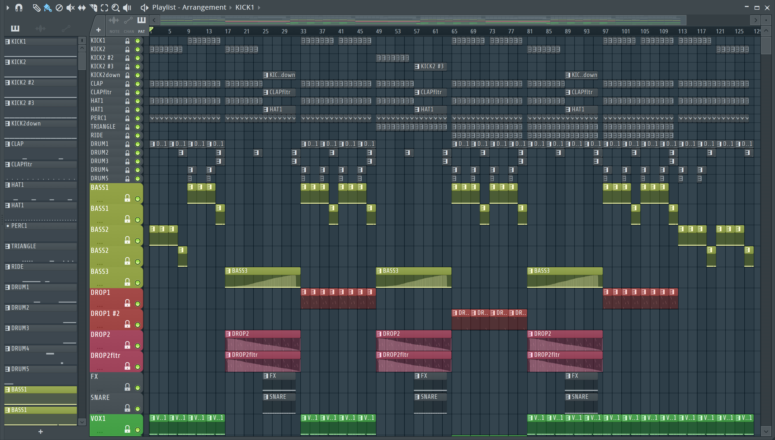This screenshot has width=775, height=440.
Task: Click the picker panel scrollbar thumb
Action: pos(82,61)
